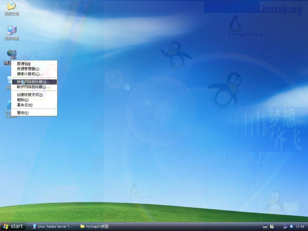
Task: Select the network neighborhood desktop icon
Action: 12,54
